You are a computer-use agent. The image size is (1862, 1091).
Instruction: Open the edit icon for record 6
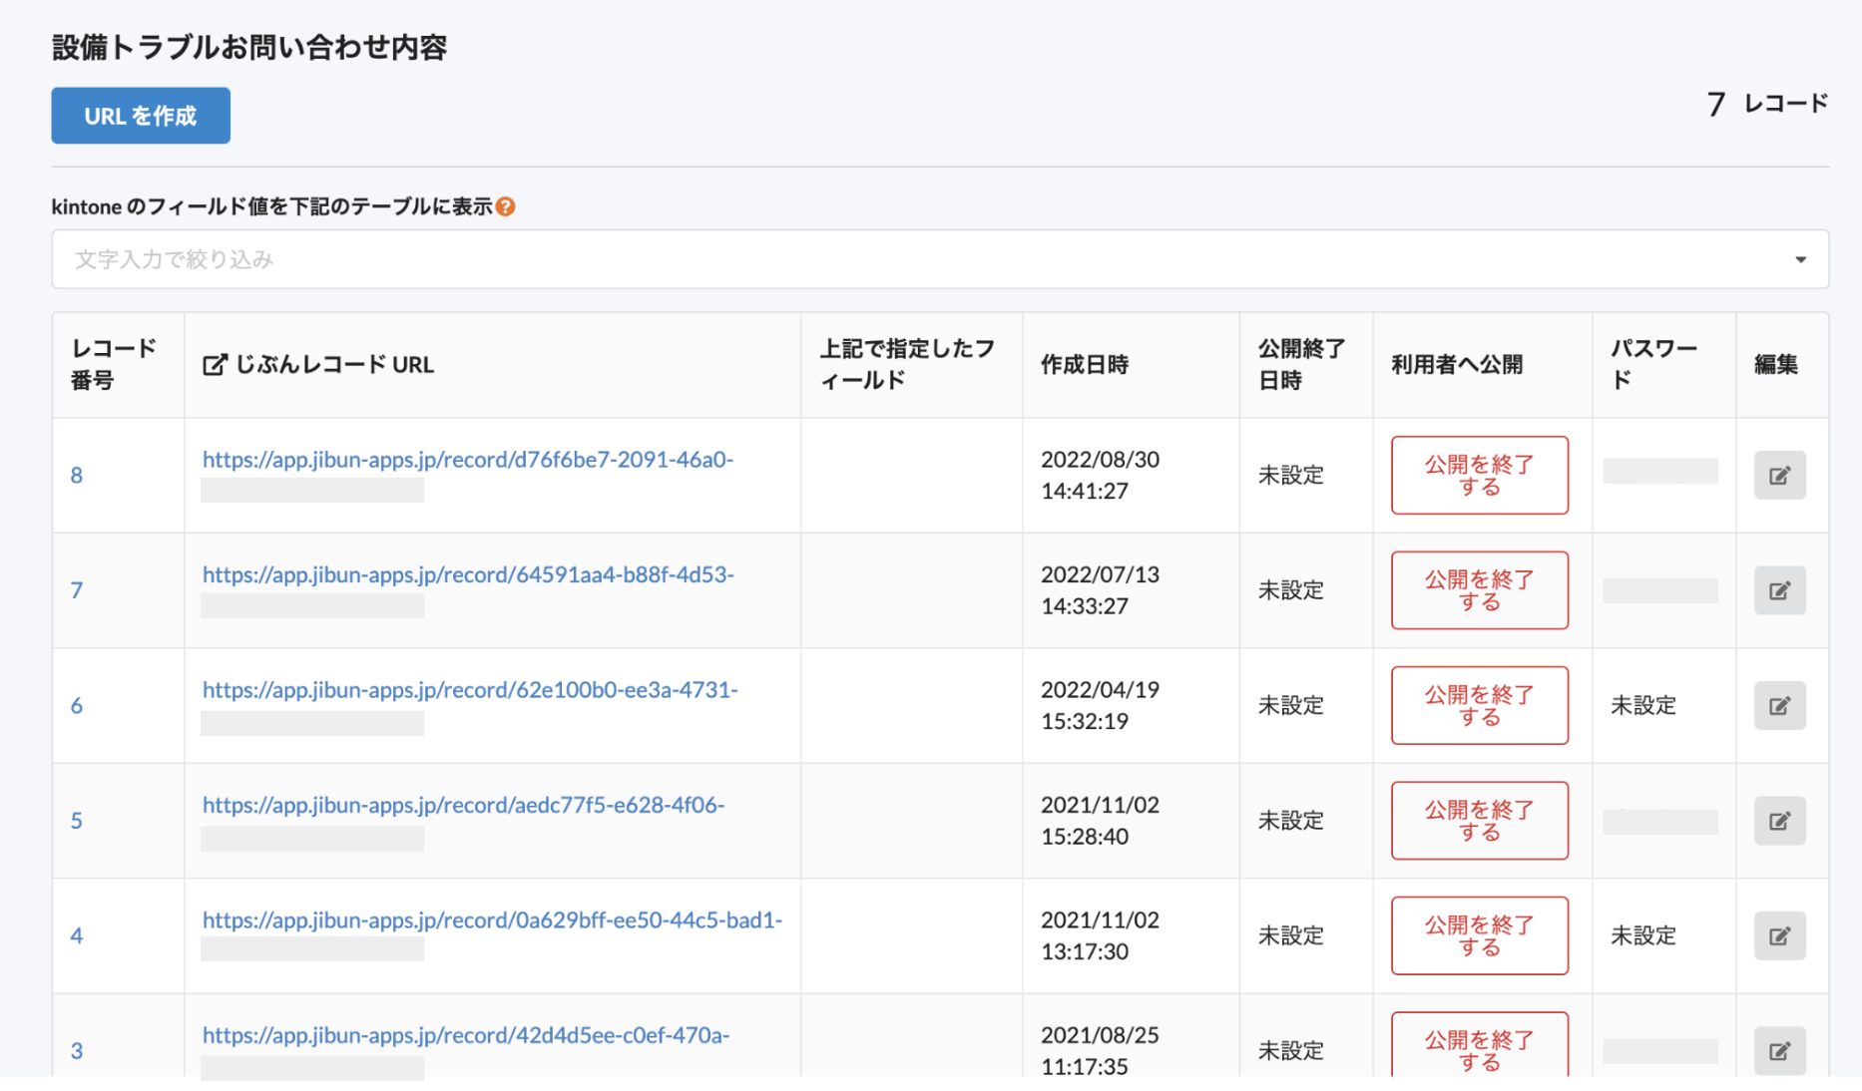[x=1779, y=706]
